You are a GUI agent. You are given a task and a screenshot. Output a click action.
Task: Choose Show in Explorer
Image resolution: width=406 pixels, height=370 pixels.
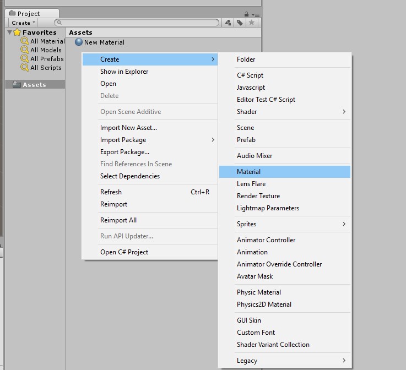point(150,72)
